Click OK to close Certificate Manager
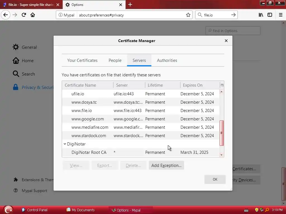 coord(215,179)
